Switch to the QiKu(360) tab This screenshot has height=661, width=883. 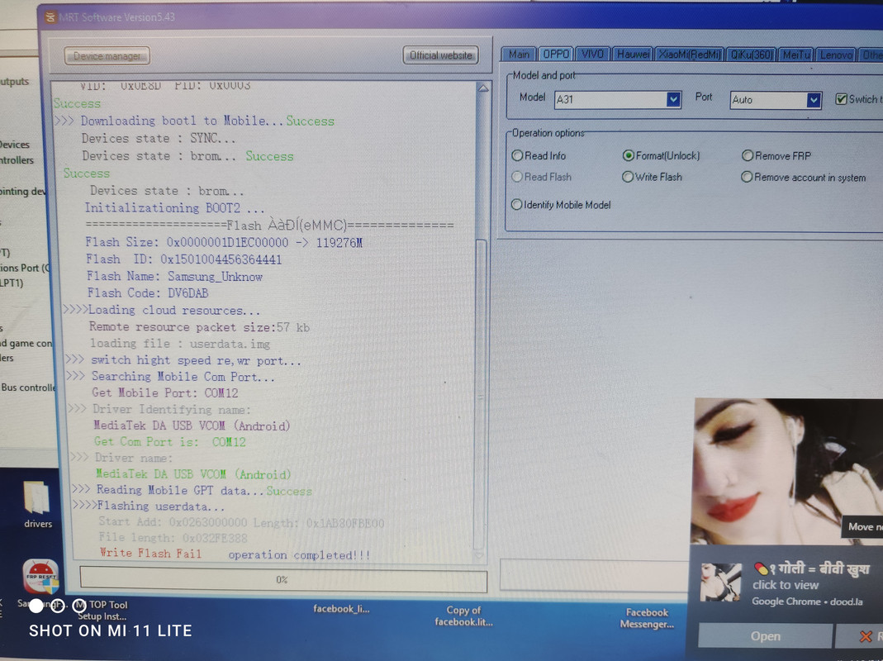pos(751,55)
